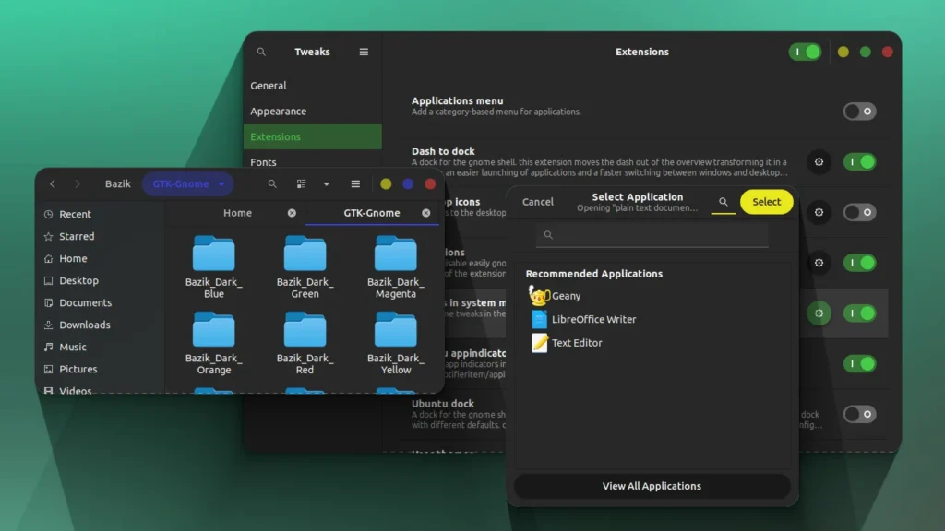Click the "Applications menu" extension title

(458, 101)
